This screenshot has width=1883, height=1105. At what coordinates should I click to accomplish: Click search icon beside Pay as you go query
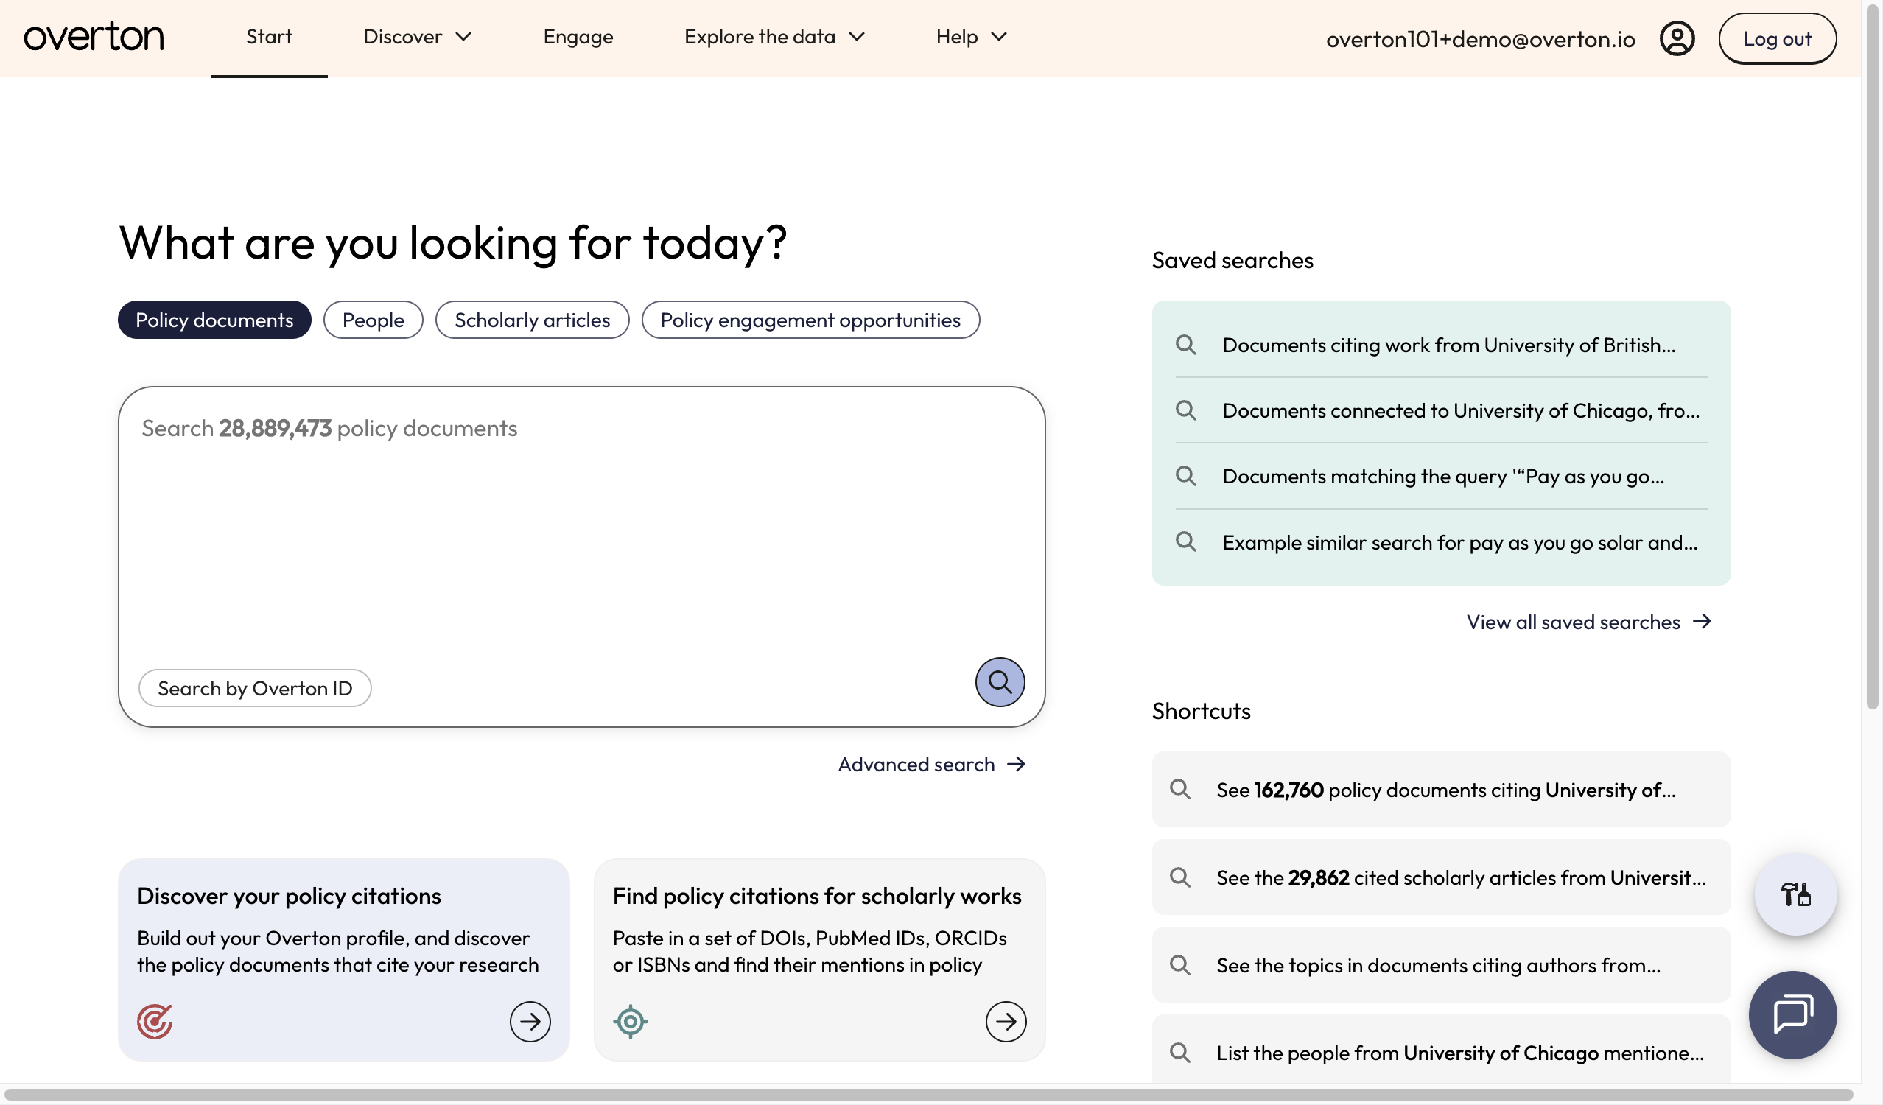[x=1185, y=476]
